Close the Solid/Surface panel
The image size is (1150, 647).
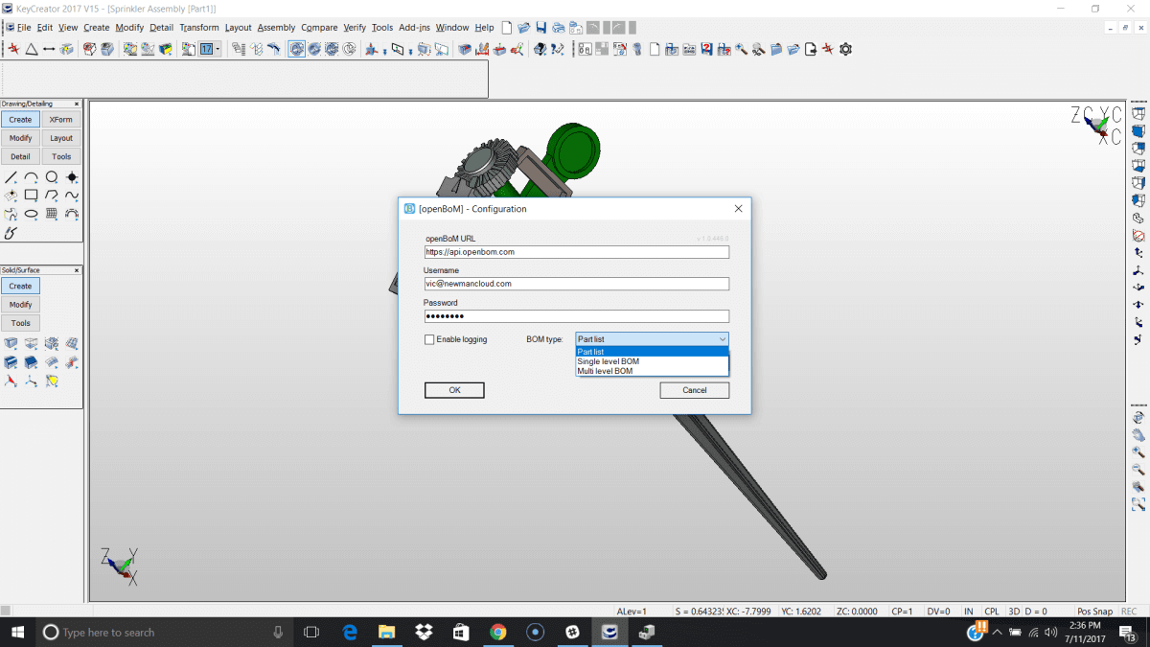pos(77,270)
